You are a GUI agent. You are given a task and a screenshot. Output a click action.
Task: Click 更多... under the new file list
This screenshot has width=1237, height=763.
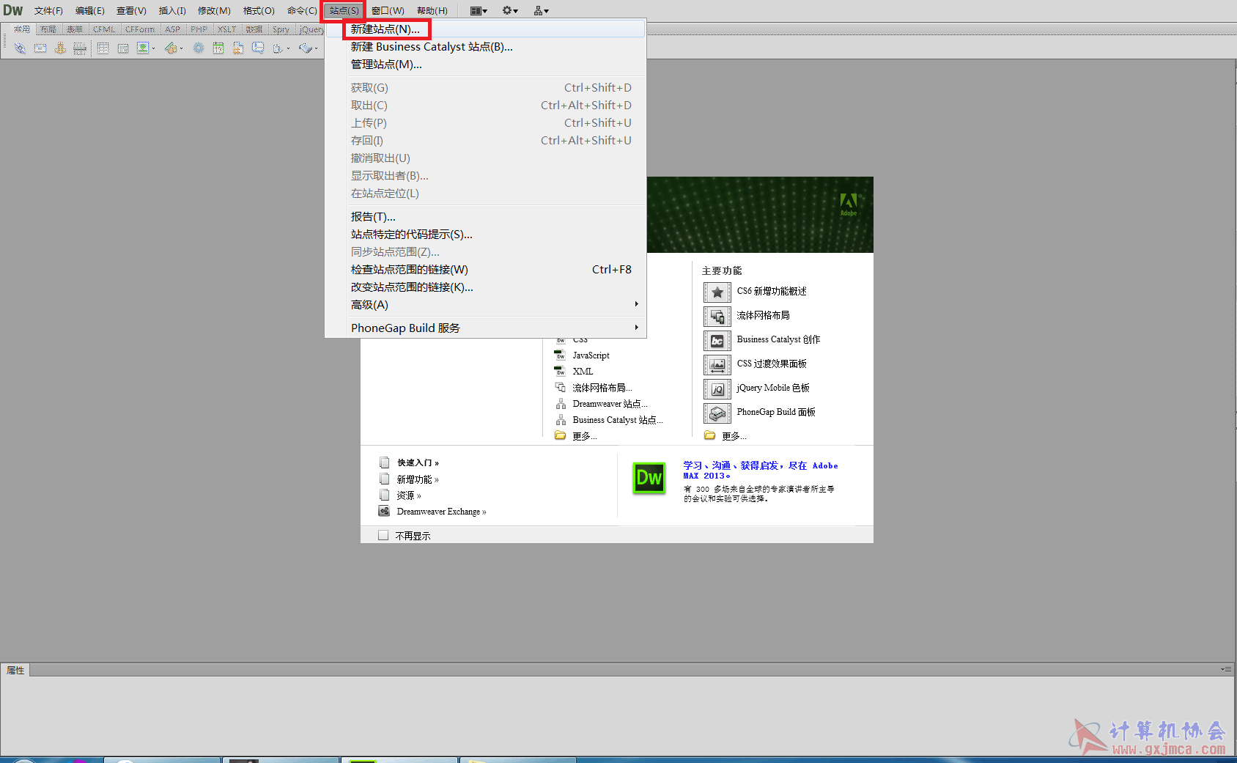(584, 436)
